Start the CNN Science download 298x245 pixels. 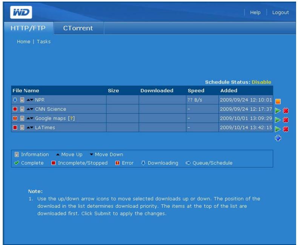278,111
